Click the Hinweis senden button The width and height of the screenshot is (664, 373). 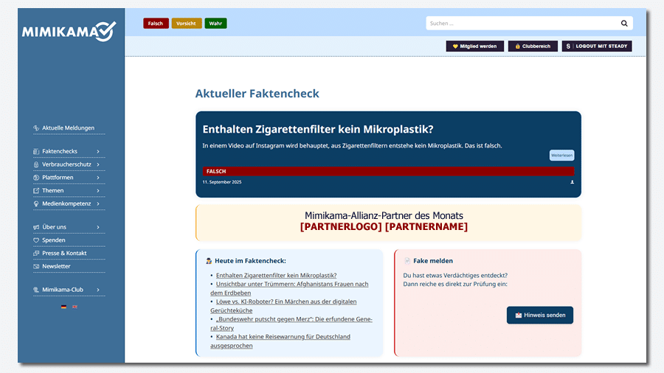click(x=540, y=315)
